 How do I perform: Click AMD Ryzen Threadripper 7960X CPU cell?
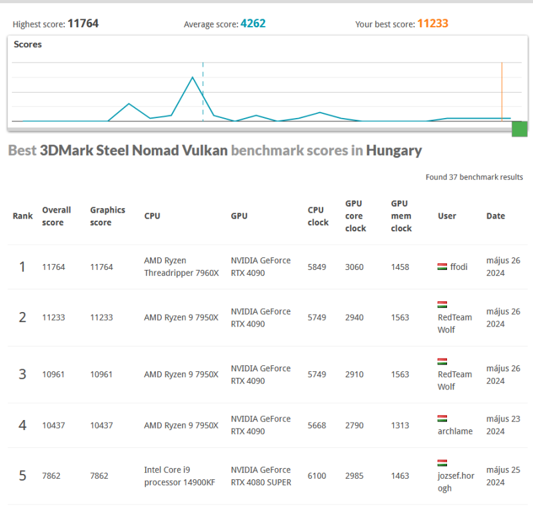pyautogui.click(x=181, y=267)
